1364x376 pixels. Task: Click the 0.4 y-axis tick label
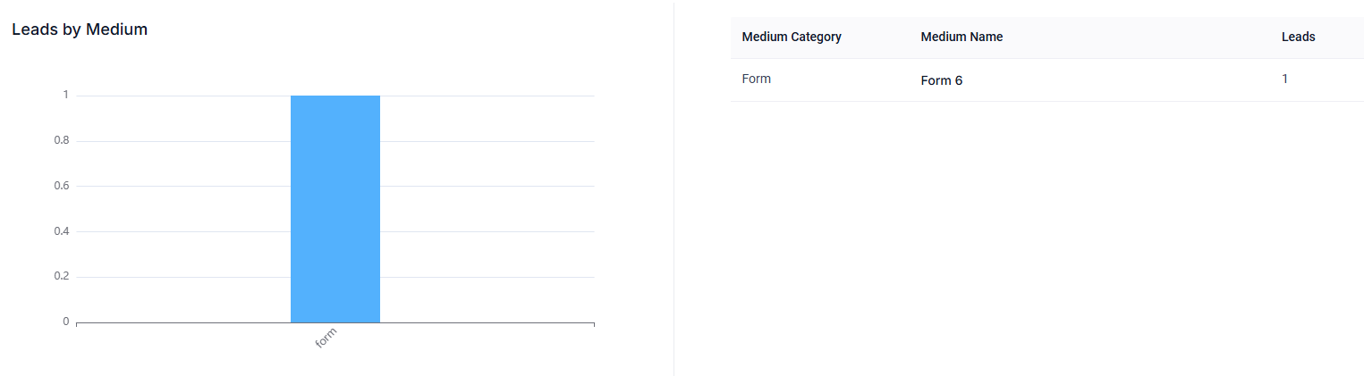click(x=60, y=231)
